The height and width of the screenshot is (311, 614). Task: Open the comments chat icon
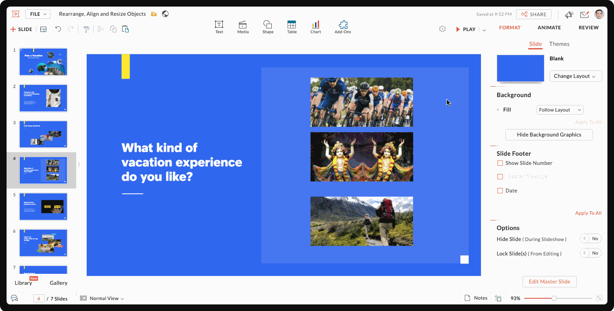14,298
